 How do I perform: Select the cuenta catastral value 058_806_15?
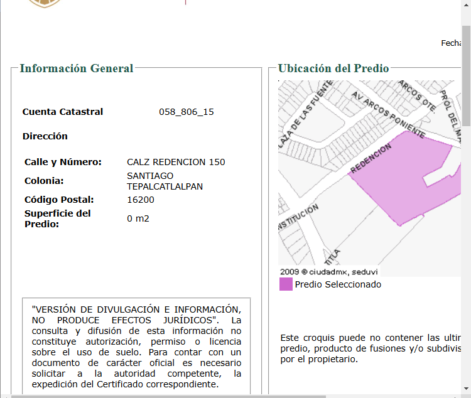187,112
